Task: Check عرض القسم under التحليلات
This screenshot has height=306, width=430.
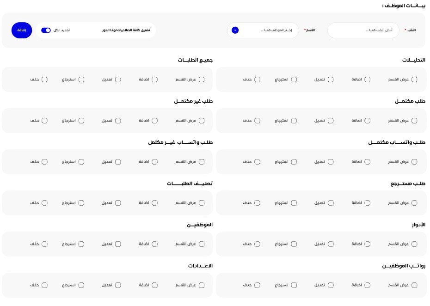Action: (x=414, y=80)
